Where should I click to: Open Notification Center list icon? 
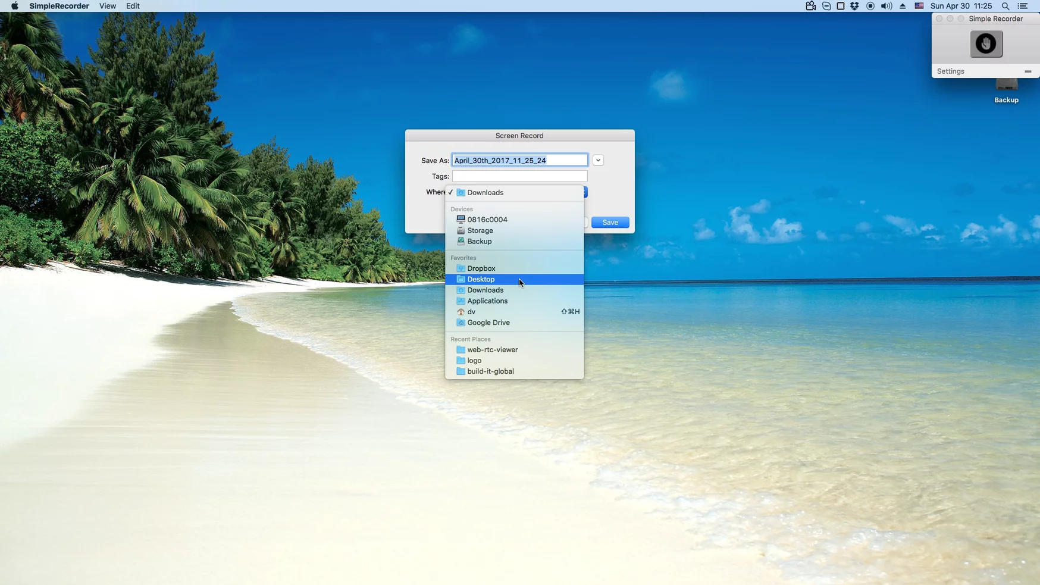pos(1023,6)
